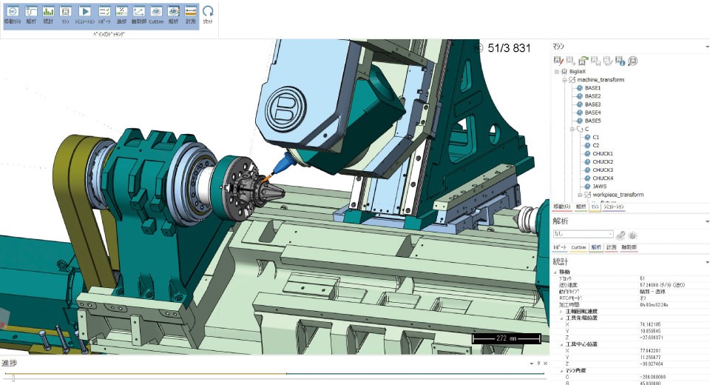Select CHUCK1 in the machine tree
The height and width of the screenshot is (385, 710).
pyautogui.click(x=603, y=154)
